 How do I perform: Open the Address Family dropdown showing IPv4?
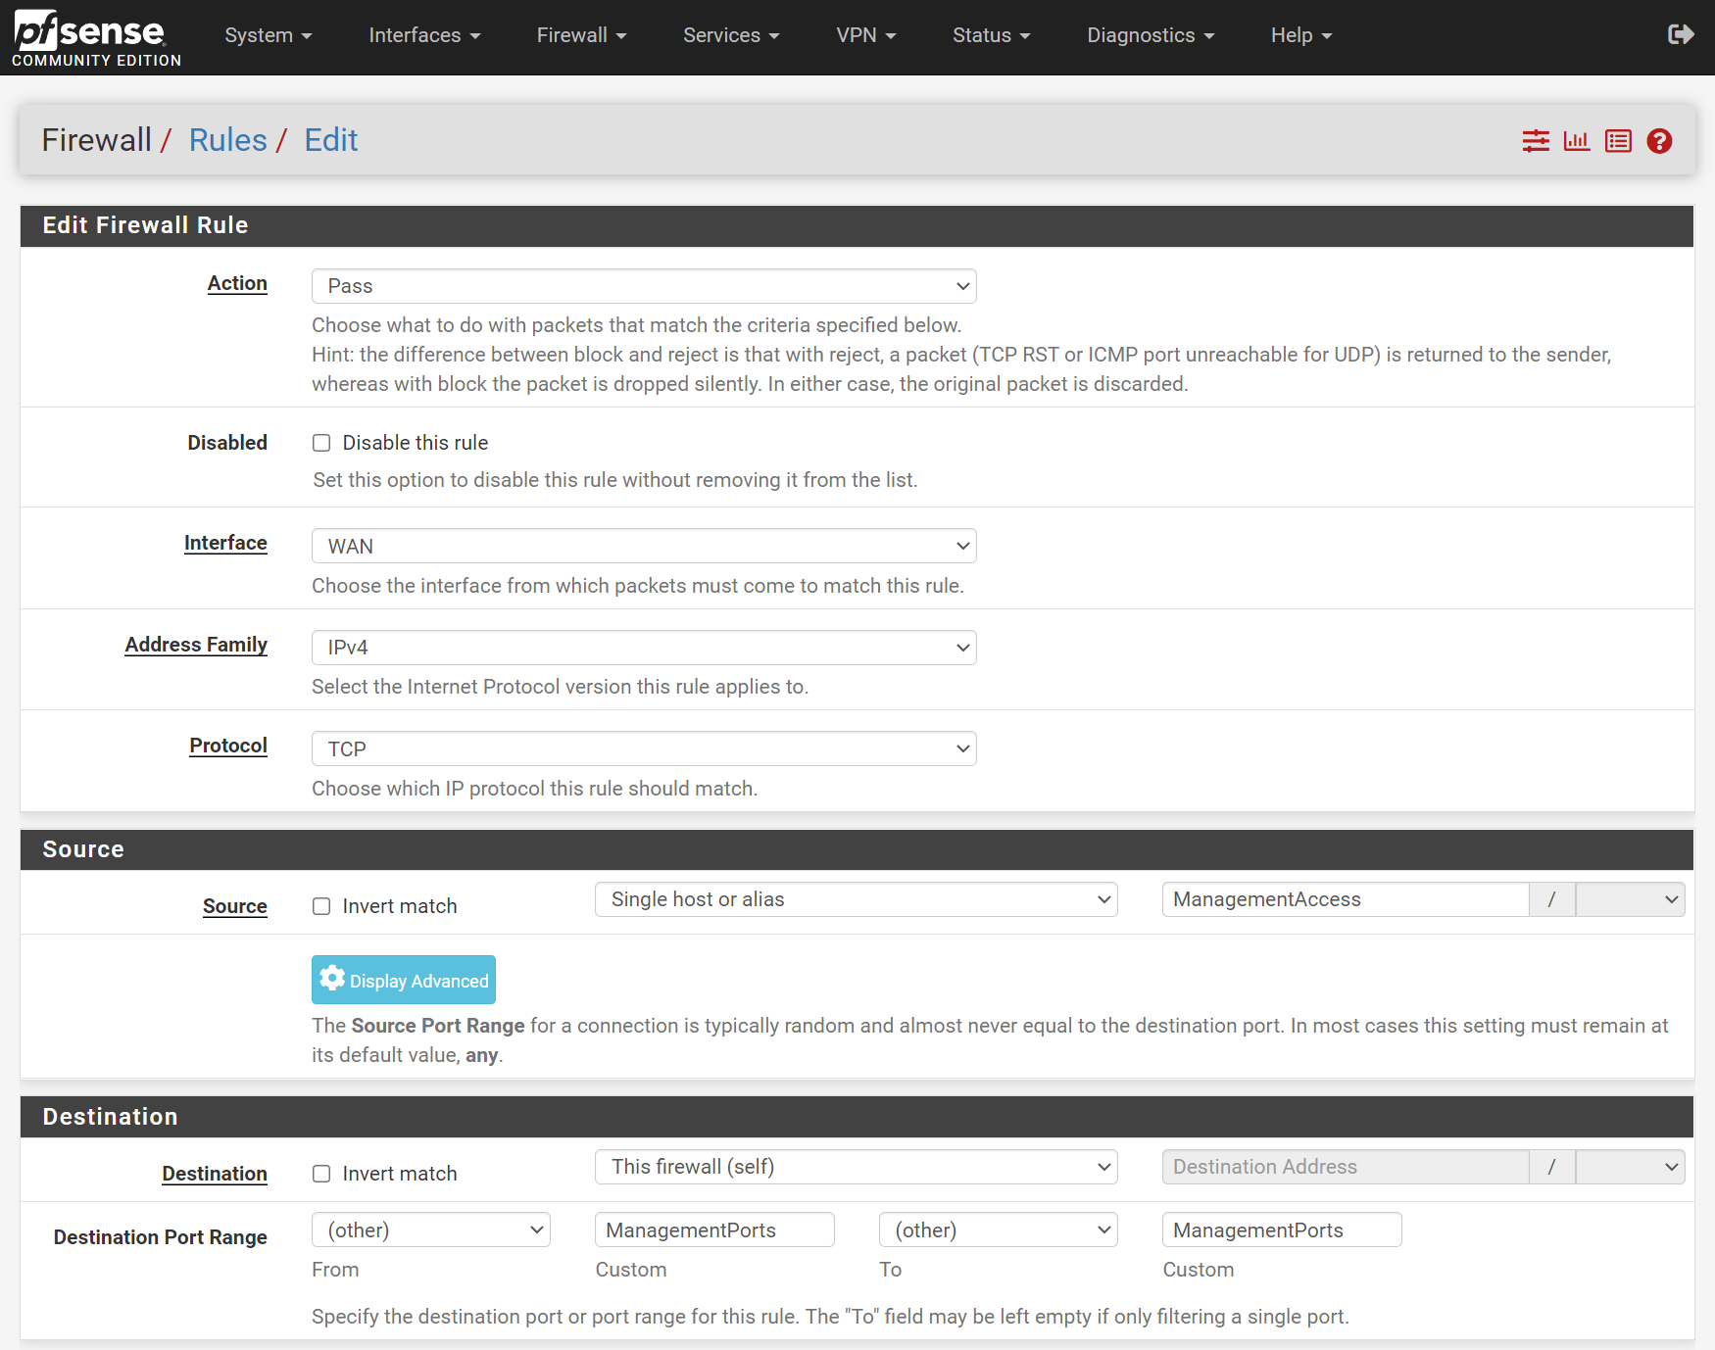coord(644,648)
